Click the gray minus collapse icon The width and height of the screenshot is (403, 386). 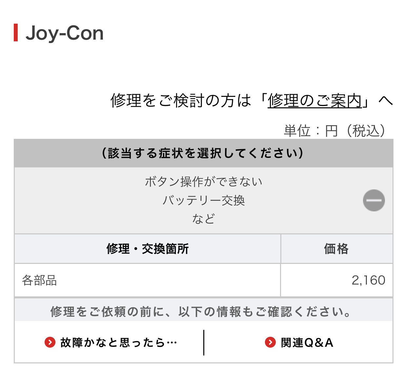click(373, 200)
